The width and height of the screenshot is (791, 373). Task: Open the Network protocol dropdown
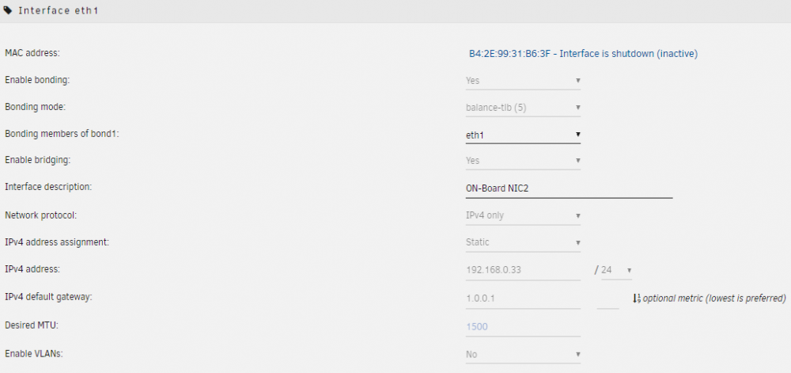click(x=523, y=216)
